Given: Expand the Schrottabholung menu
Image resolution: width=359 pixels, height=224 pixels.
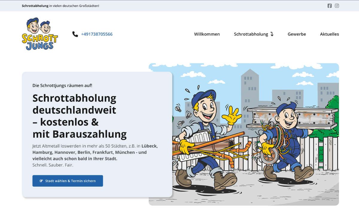Looking at the screenshot, I should point(254,34).
